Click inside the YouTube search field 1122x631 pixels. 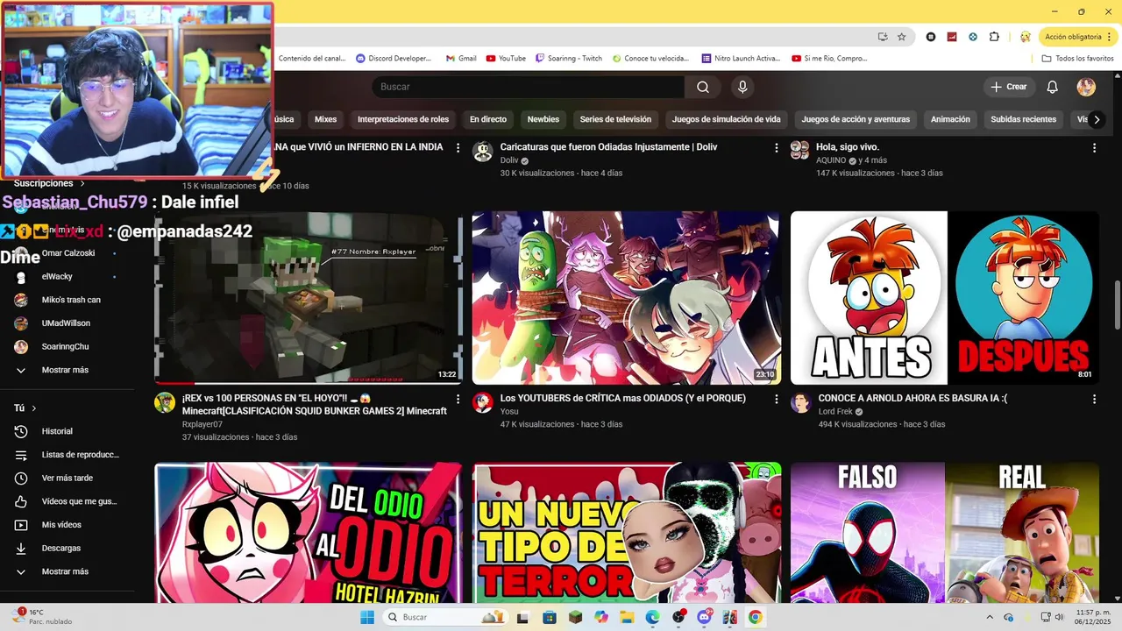click(529, 87)
